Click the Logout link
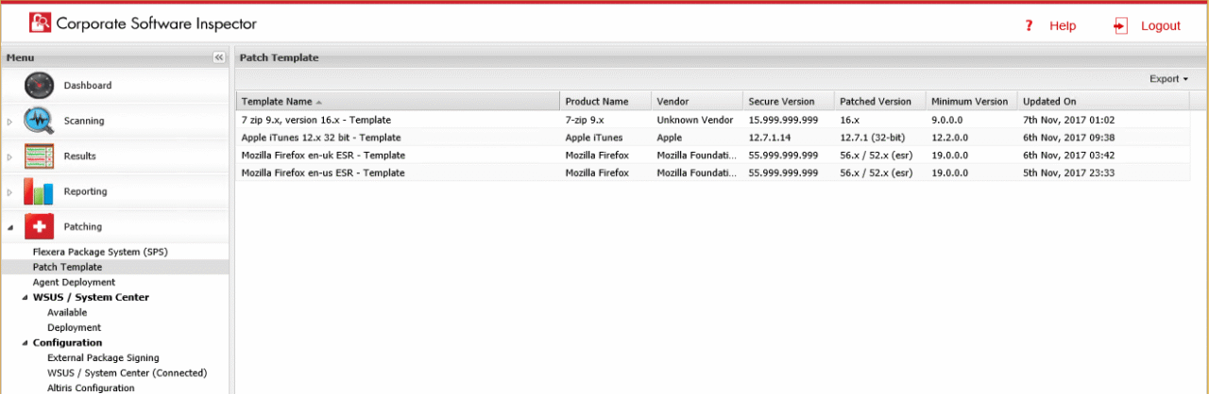This screenshot has width=1209, height=394. coord(1160,26)
